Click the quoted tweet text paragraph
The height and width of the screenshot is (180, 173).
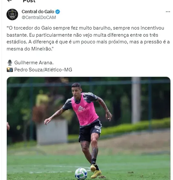[88, 39]
